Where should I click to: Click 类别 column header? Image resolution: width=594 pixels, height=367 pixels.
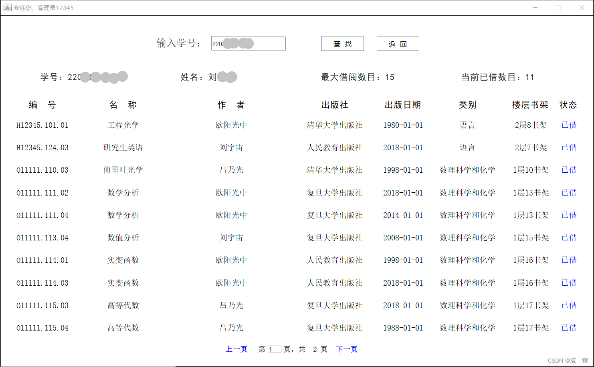[x=467, y=105]
